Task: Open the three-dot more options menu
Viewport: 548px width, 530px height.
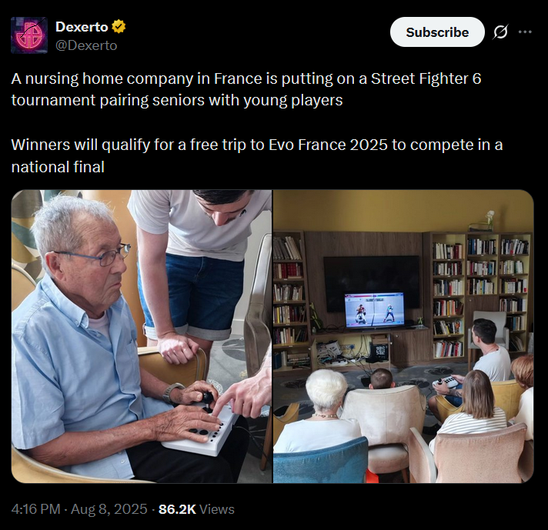Action: coord(525,32)
